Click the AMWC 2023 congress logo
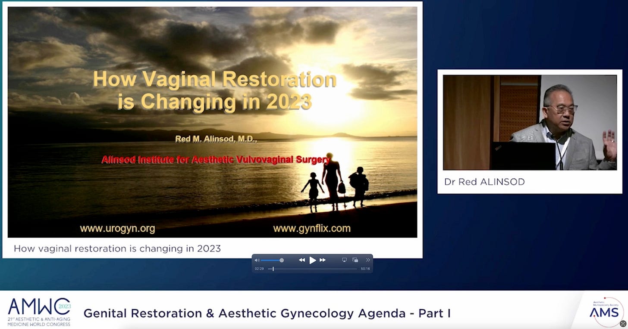The width and height of the screenshot is (628, 329). pos(39,312)
